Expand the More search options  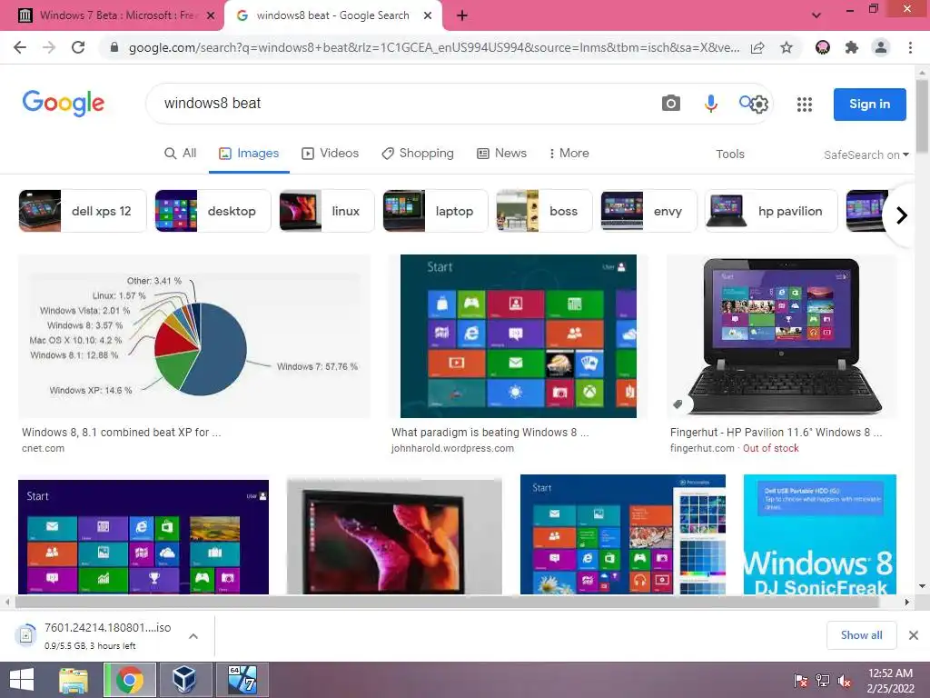[569, 153]
